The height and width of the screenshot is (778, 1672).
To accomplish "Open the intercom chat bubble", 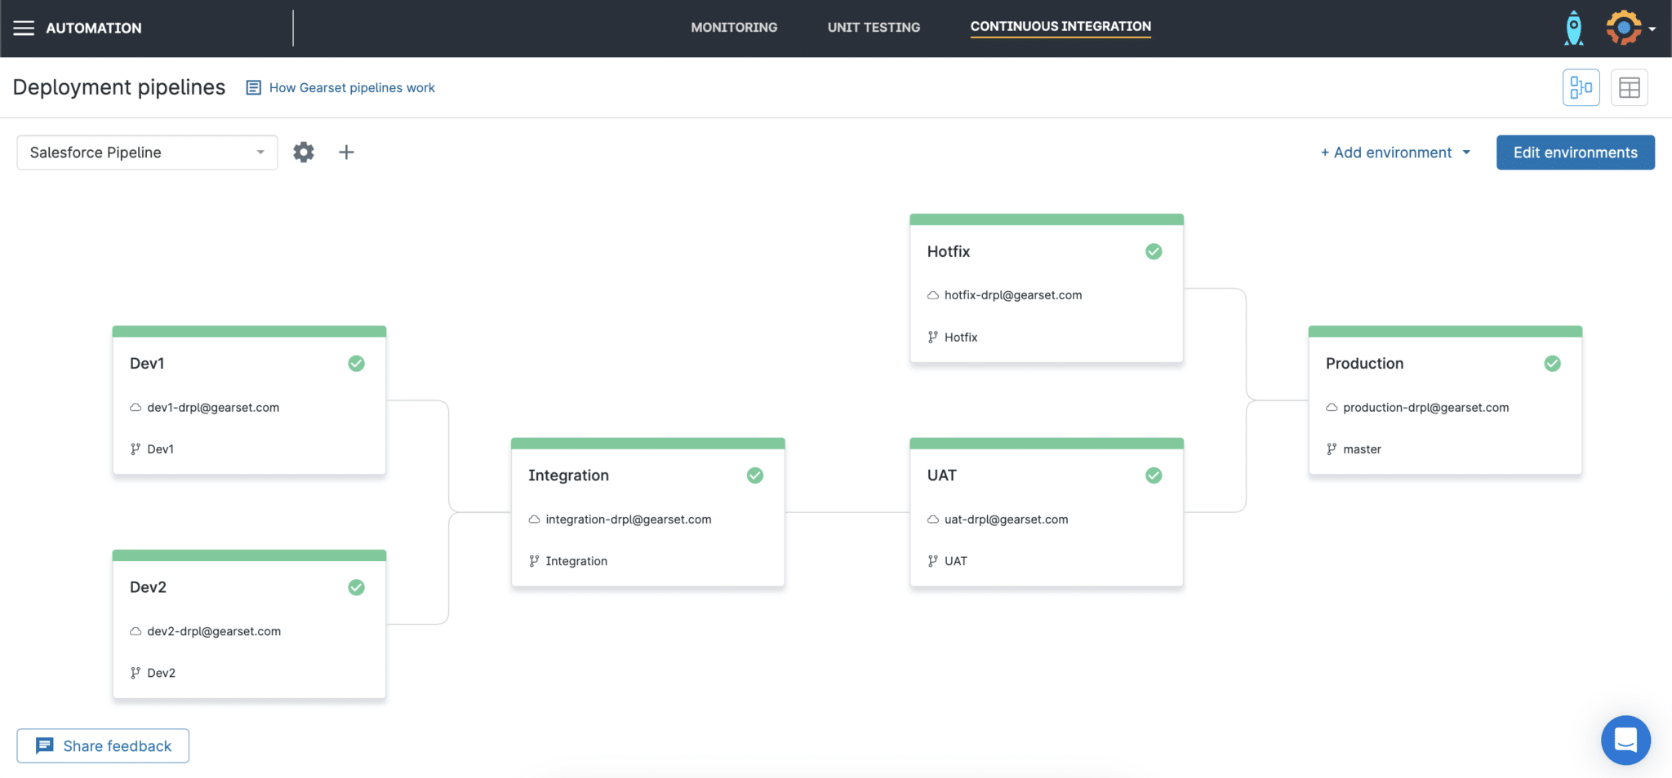I will pos(1625,740).
